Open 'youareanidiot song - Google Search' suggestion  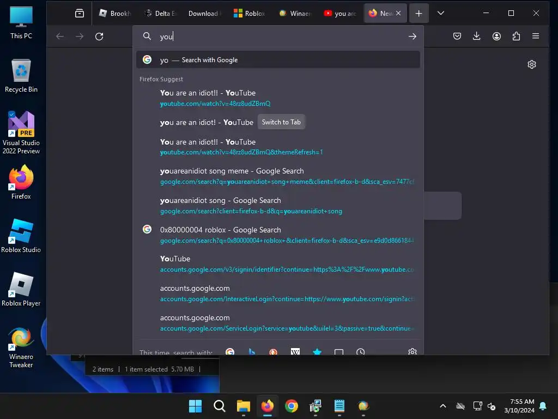click(x=278, y=206)
